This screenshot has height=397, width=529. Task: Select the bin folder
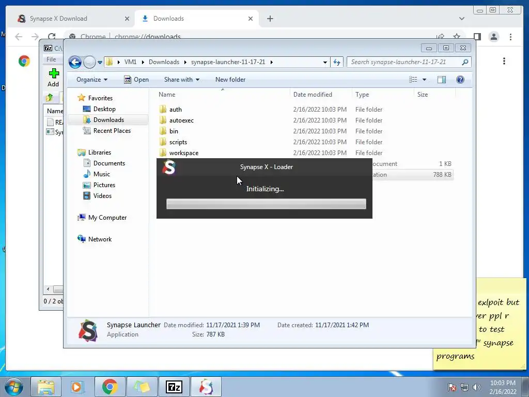174,131
